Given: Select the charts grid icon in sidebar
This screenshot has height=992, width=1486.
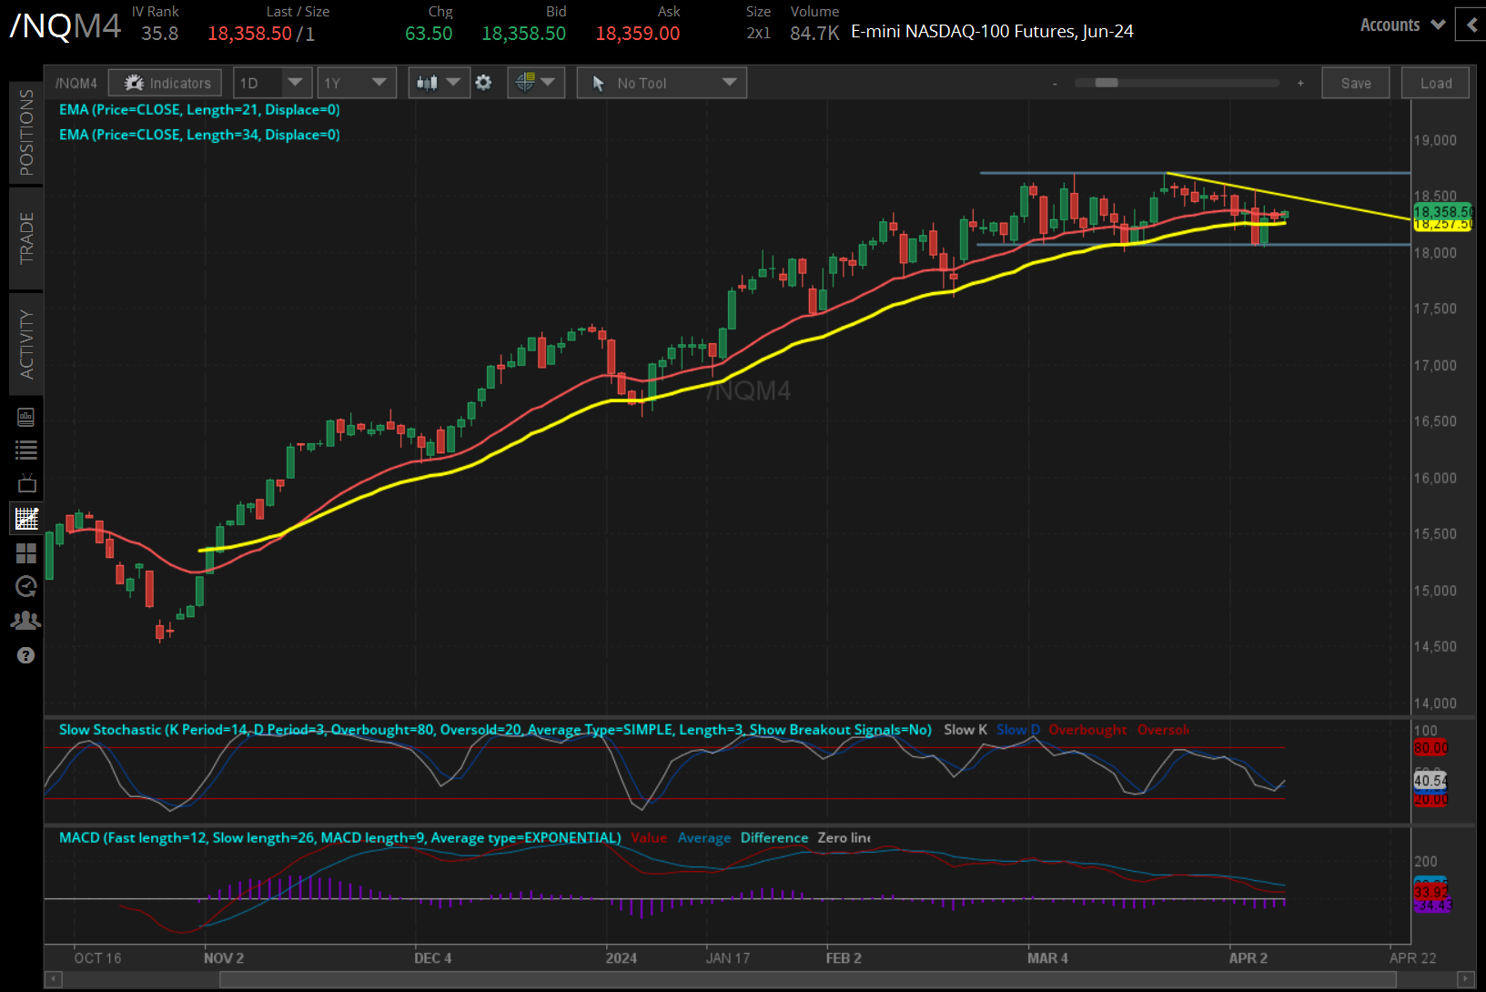Looking at the screenshot, I should pos(25,519).
